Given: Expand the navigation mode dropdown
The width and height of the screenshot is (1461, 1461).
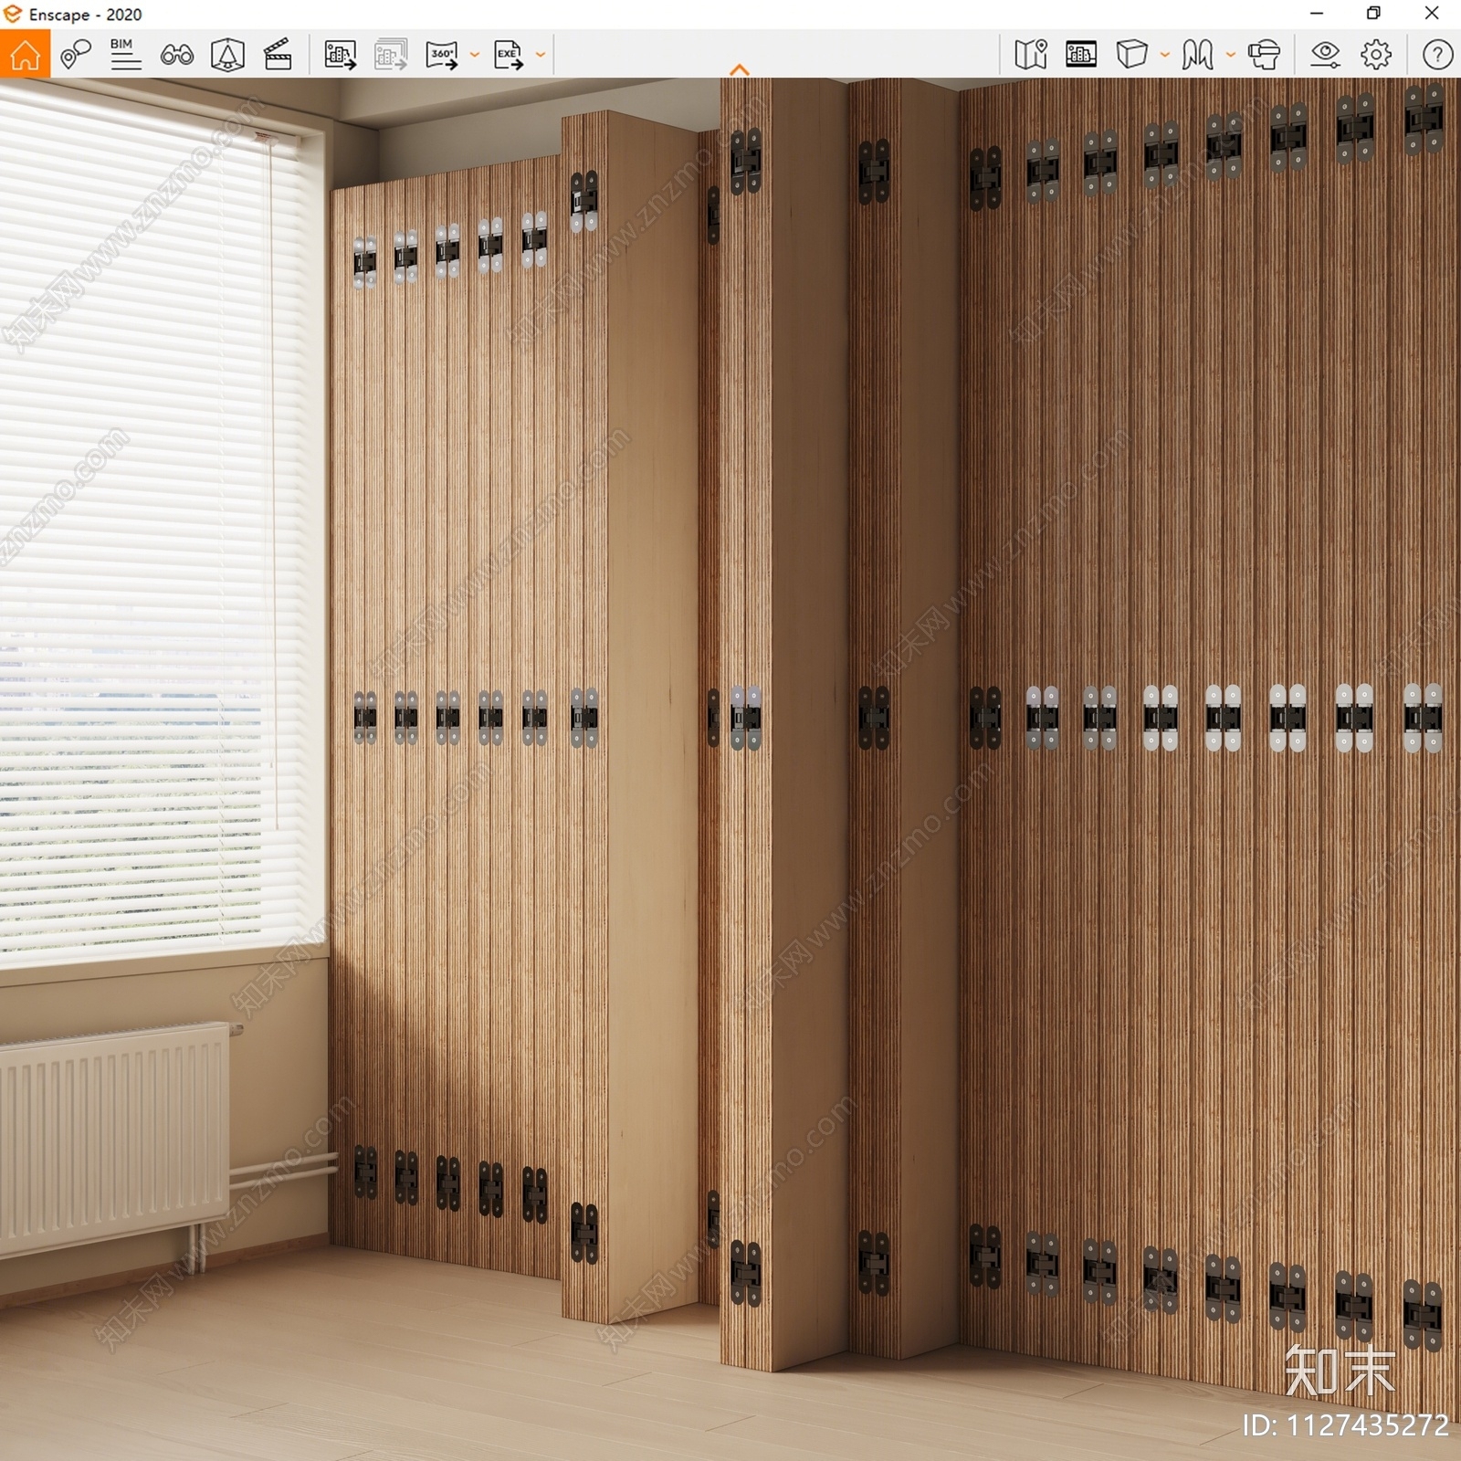Looking at the screenshot, I should (1230, 55).
